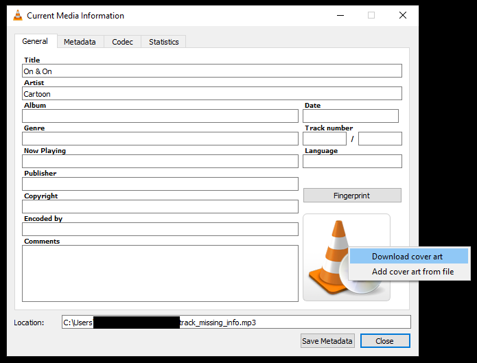This screenshot has height=363, width=477.
Task: Click the Language field
Action: click(x=352, y=162)
